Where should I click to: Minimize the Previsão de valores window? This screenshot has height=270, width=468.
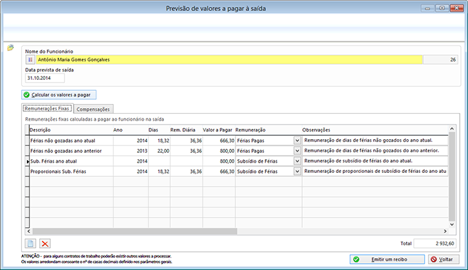[427, 8]
